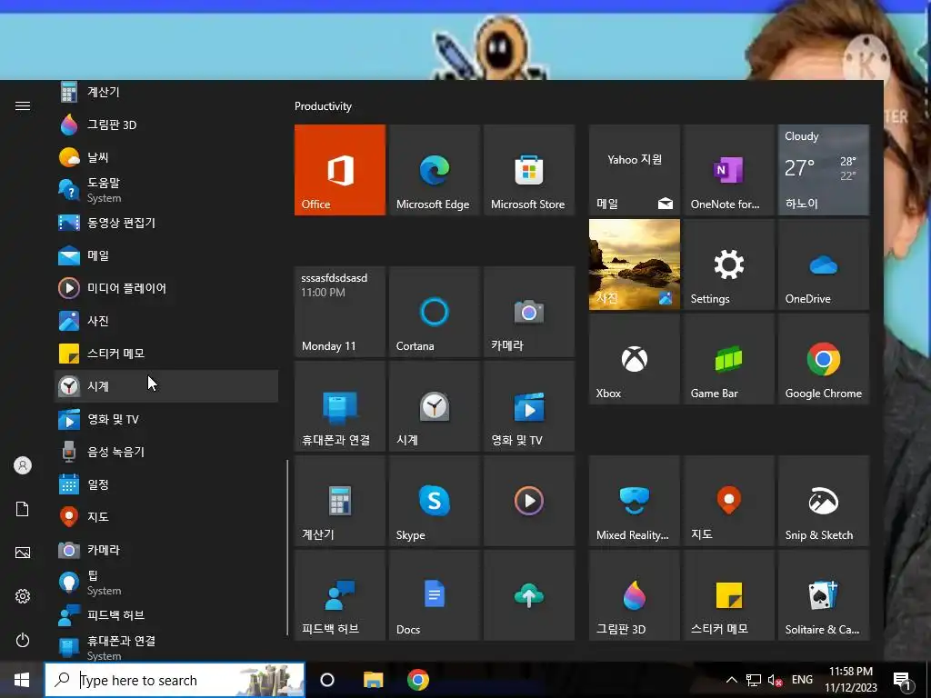The width and height of the screenshot is (931, 698).
Task: Launch the Google Chrome tile
Action: [x=824, y=359]
